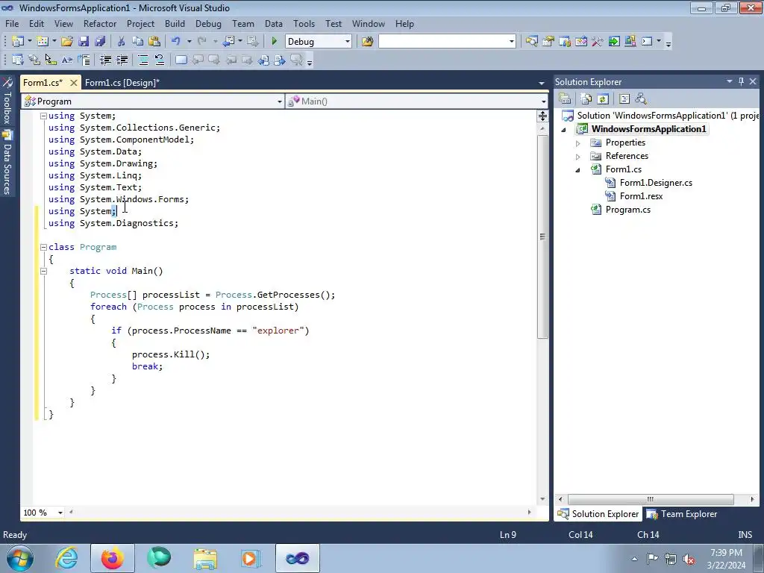This screenshot has width=764, height=573.
Task: Open the Properties Window toolbar icon
Action: click(x=548, y=42)
